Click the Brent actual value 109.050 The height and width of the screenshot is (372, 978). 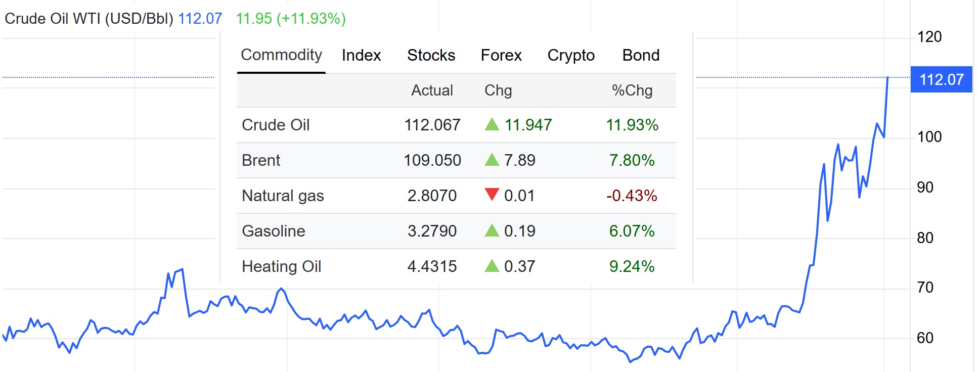pyautogui.click(x=432, y=160)
